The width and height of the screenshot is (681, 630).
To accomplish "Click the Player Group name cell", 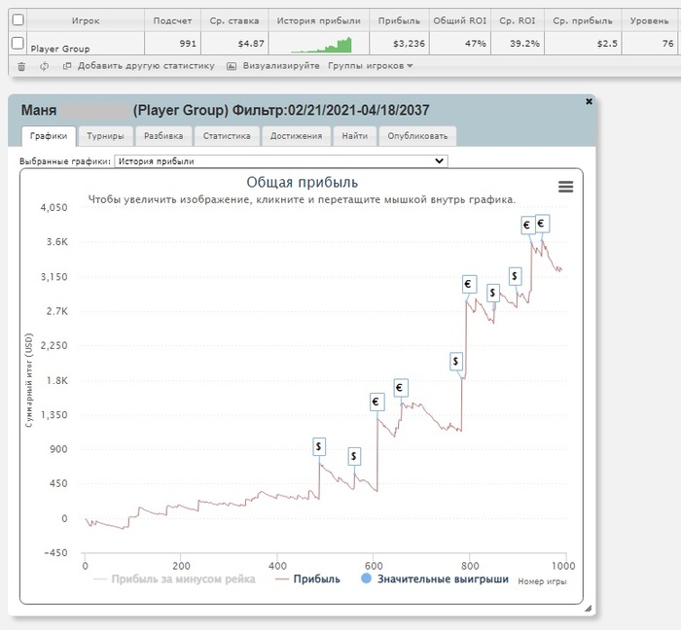I will pos(60,49).
